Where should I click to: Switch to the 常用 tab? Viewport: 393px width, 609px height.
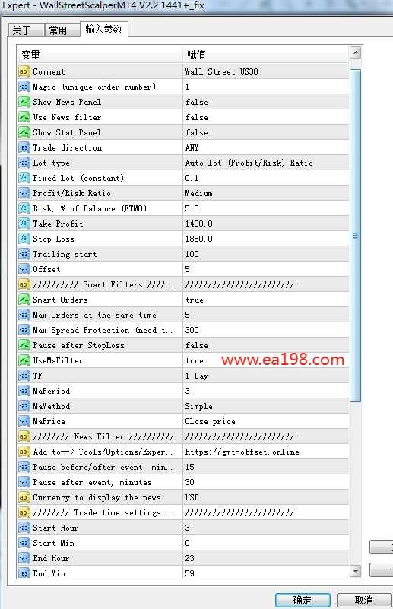pos(62,30)
